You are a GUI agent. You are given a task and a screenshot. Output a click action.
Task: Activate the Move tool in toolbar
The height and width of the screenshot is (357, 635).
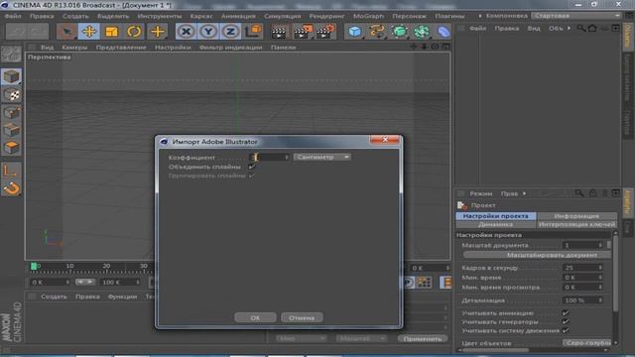click(89, 32)
